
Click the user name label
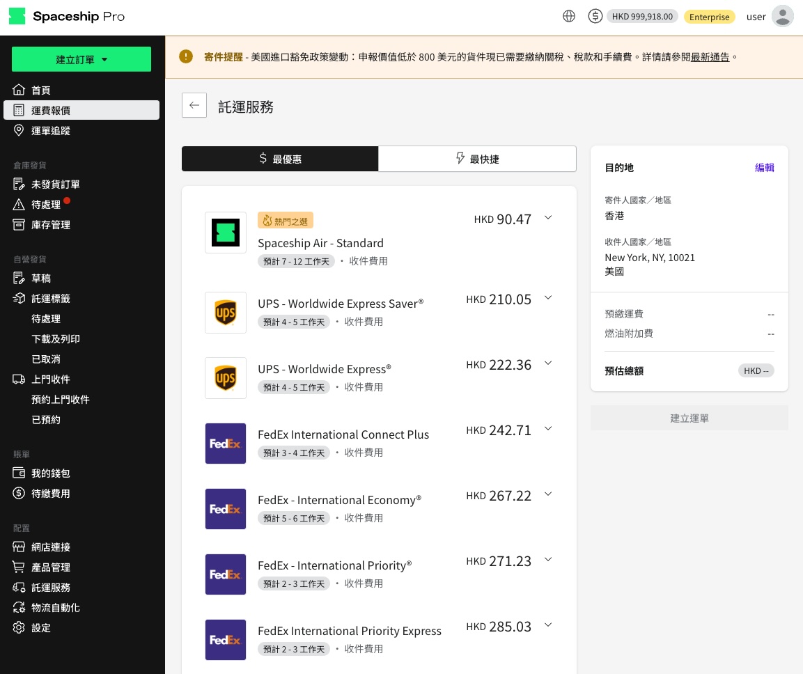click(756, 17)
